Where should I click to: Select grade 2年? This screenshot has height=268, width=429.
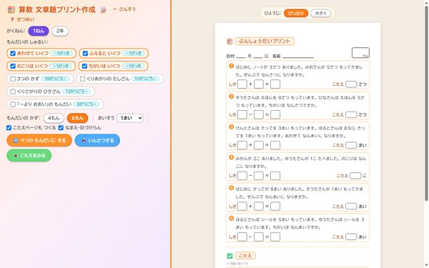[x=60, y=31]
